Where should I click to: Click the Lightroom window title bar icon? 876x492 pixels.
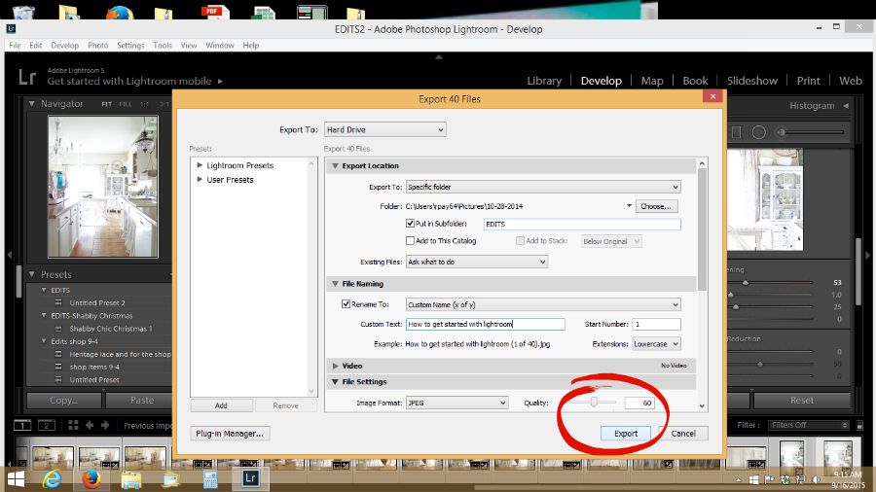[x=11, y=28]
